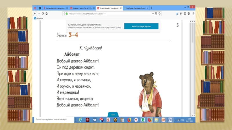Click 'Купить полную версию' button

(141, 26)
